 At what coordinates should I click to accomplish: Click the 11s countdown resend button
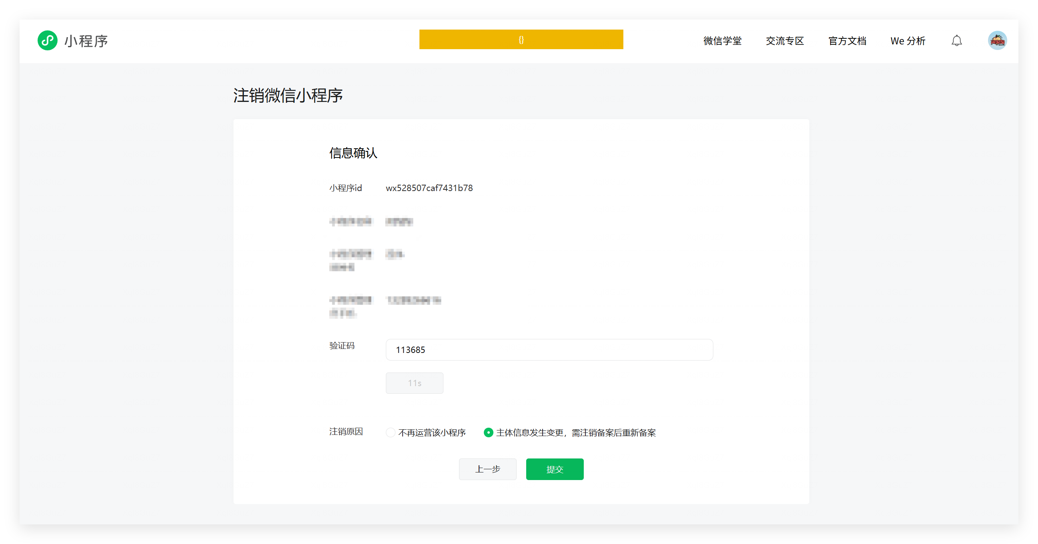414,383
